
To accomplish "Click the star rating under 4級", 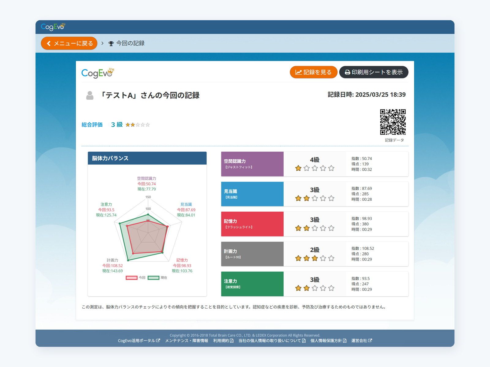I will tap(315, 168).
